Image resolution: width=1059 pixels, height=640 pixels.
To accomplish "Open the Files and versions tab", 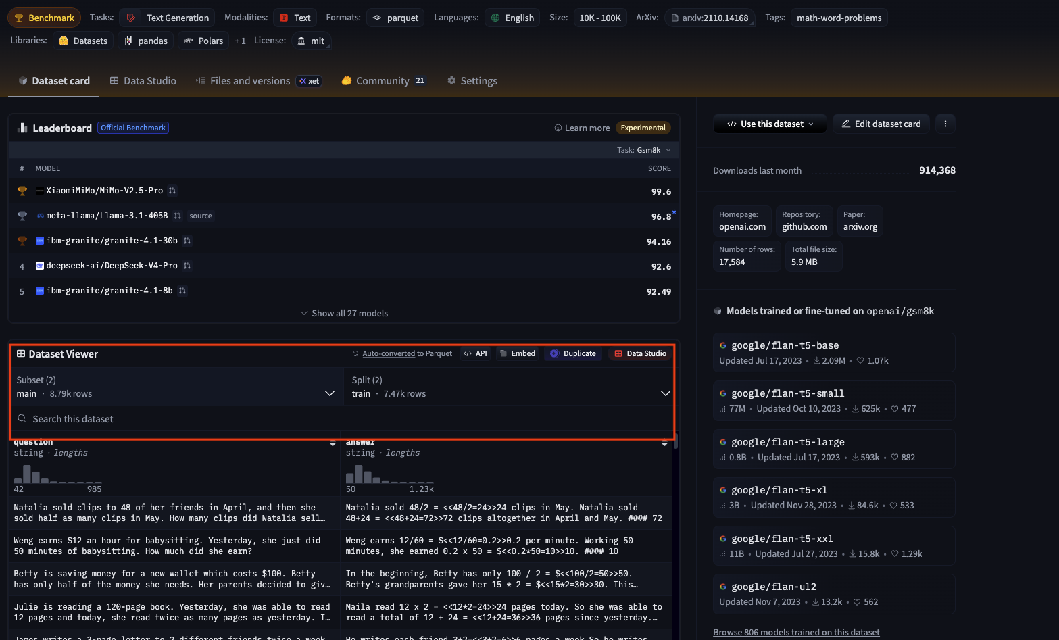I will coord(259,81).
